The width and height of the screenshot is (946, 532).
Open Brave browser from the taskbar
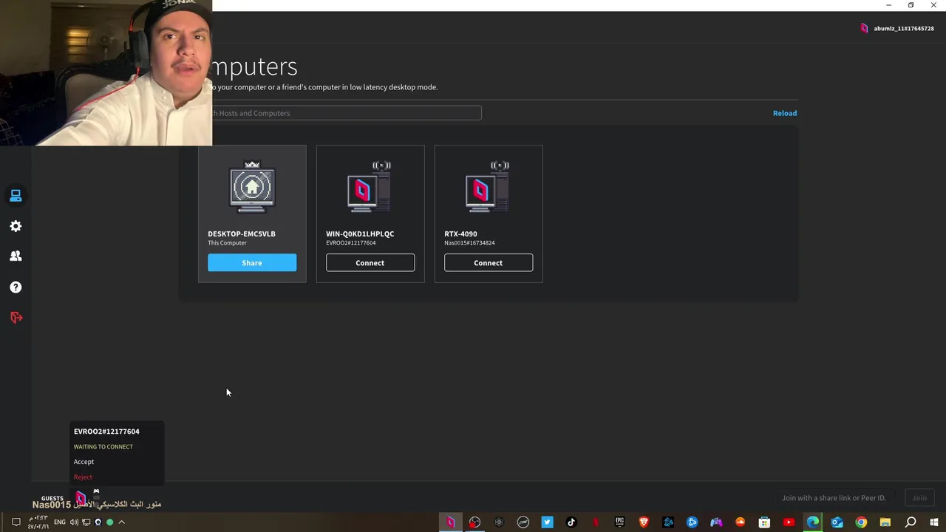(644, 522)
